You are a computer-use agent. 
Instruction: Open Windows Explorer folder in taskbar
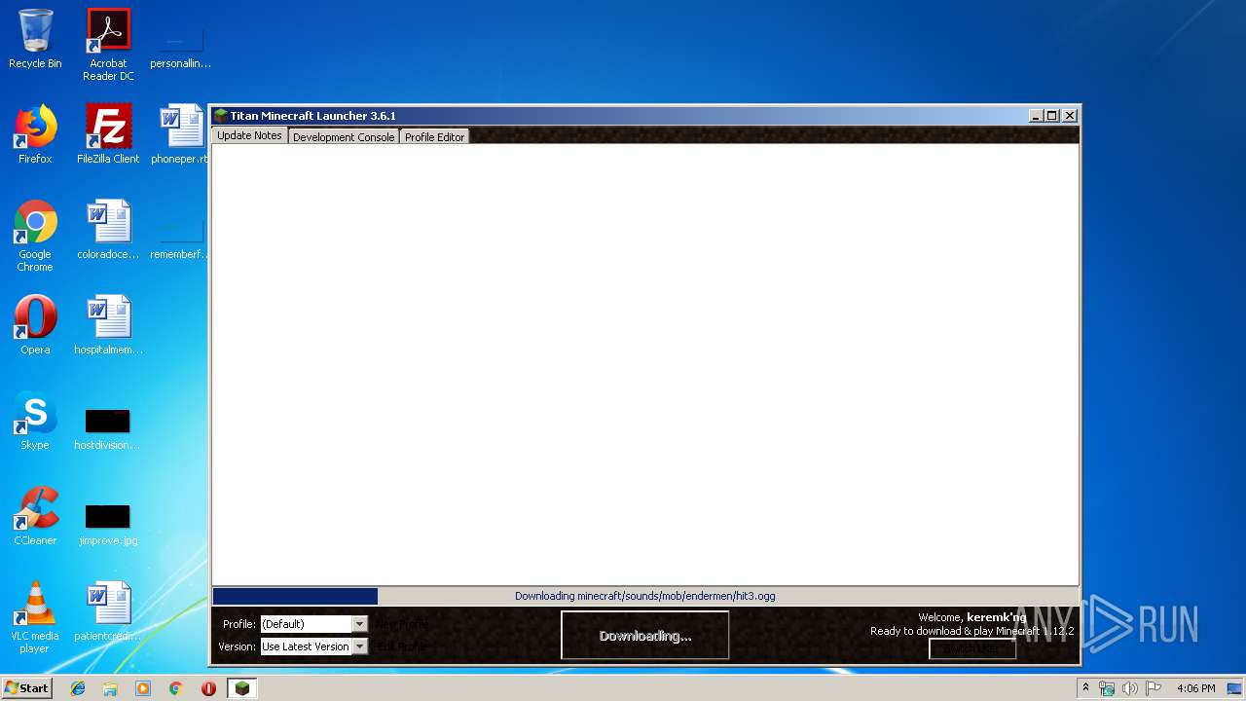coord(110,688)
